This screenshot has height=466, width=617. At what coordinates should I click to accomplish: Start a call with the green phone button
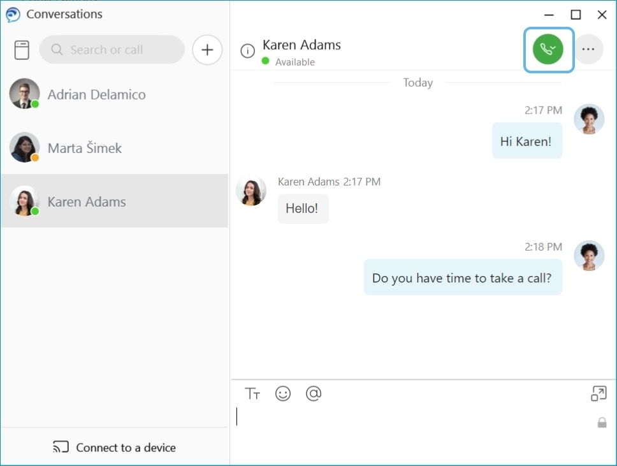click(548, 49)
